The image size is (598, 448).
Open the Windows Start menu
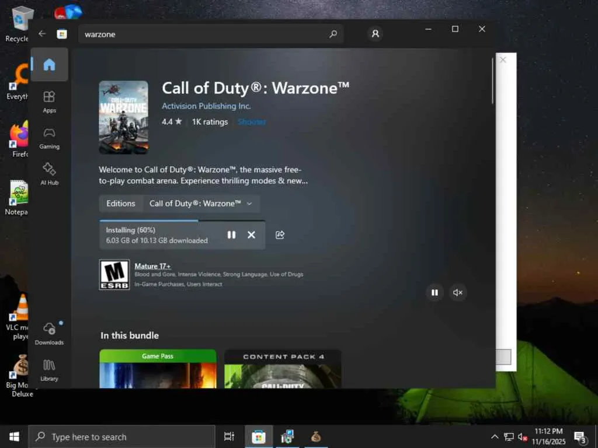[x=14, y=436]
